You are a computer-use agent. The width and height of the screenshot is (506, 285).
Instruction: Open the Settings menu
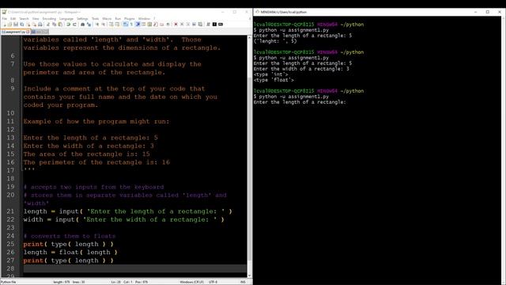tap(82, 19)
